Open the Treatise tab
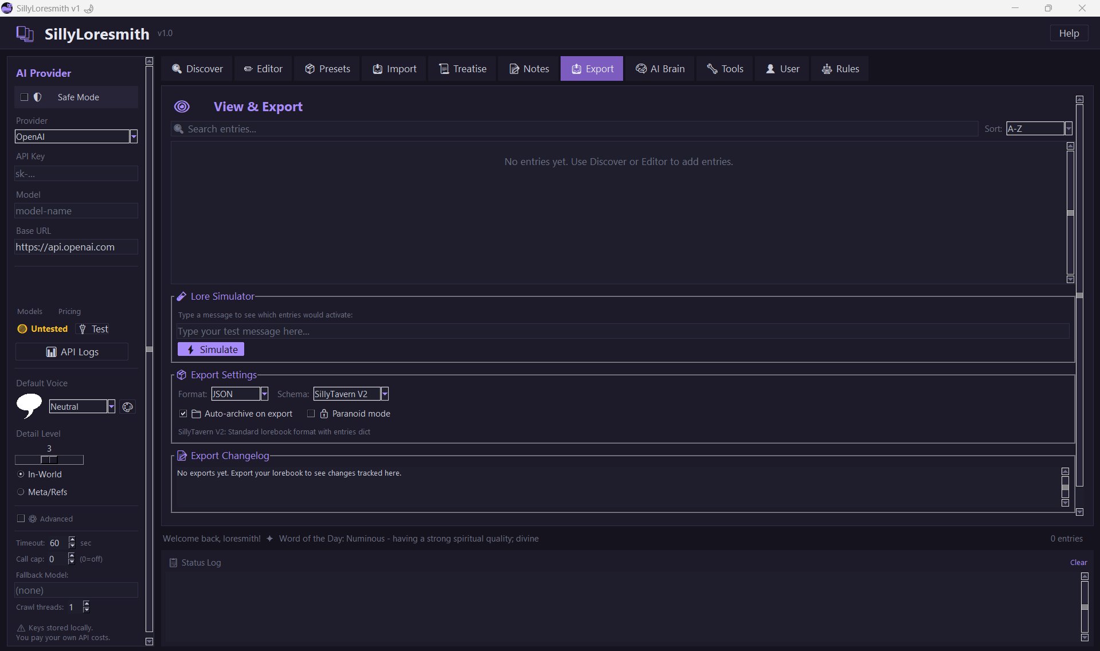 [462, 69]
